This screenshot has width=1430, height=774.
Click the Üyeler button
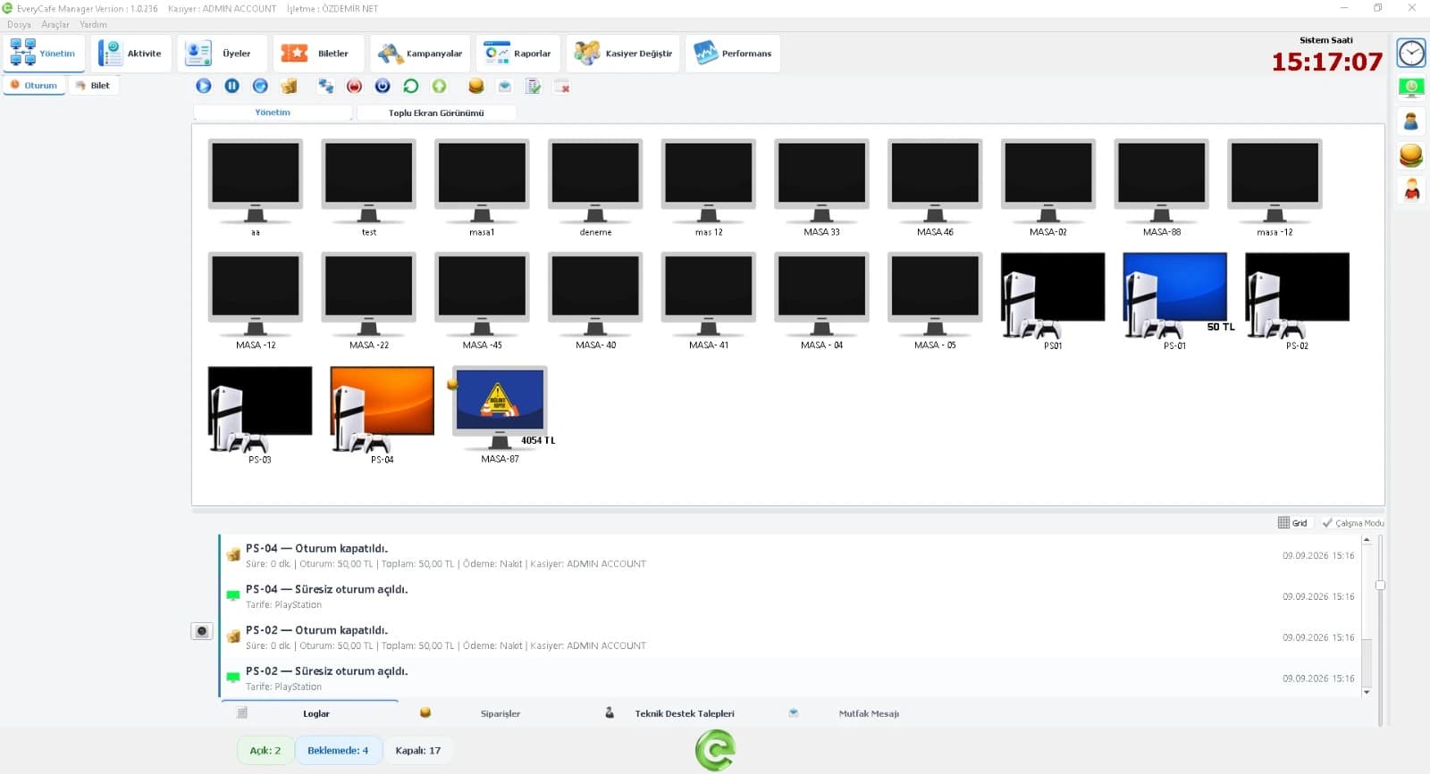click(223, 54)
